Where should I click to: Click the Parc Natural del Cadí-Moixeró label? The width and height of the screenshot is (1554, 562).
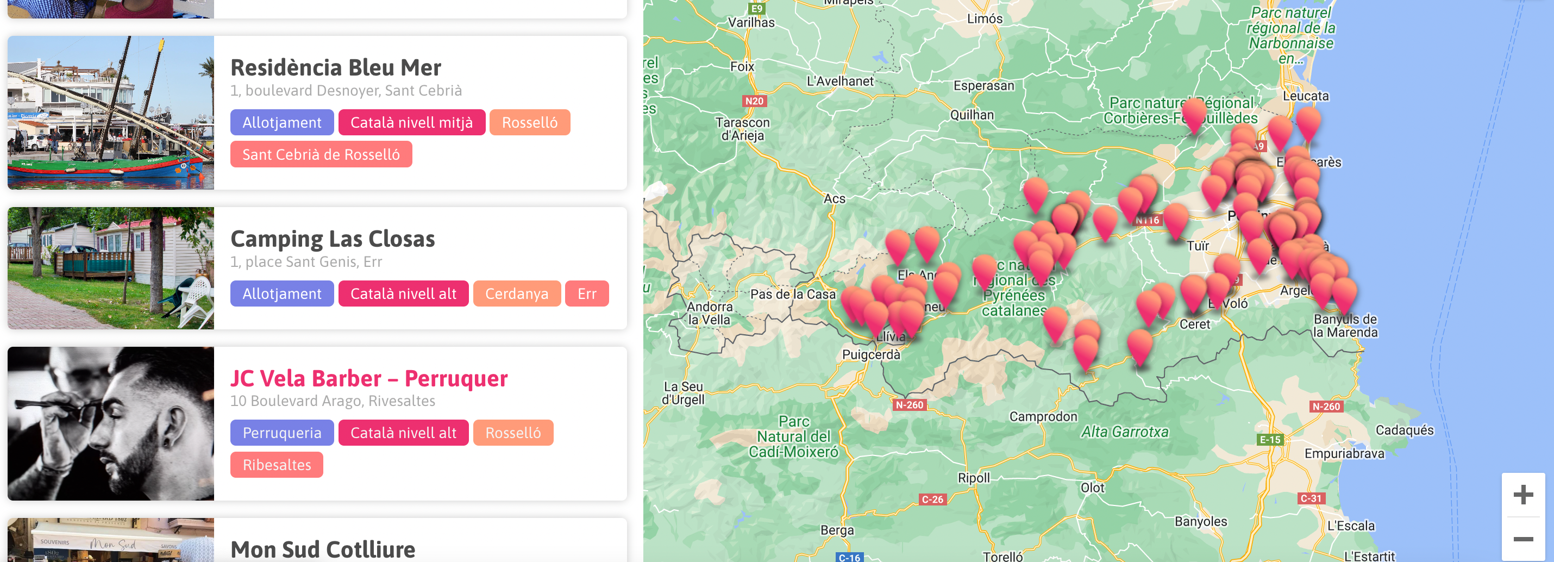pos(793,436)
